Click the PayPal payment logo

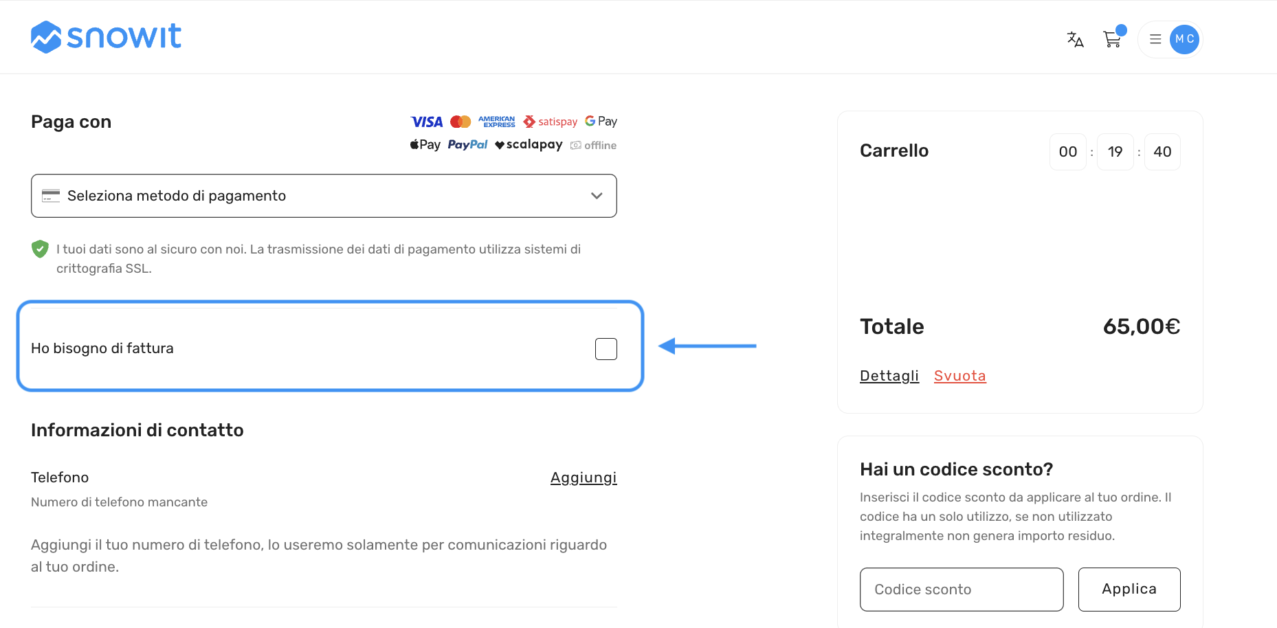(x=467, y=144)
